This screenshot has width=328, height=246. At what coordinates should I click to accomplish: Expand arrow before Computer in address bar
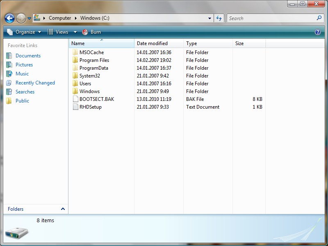coord(44,18)
